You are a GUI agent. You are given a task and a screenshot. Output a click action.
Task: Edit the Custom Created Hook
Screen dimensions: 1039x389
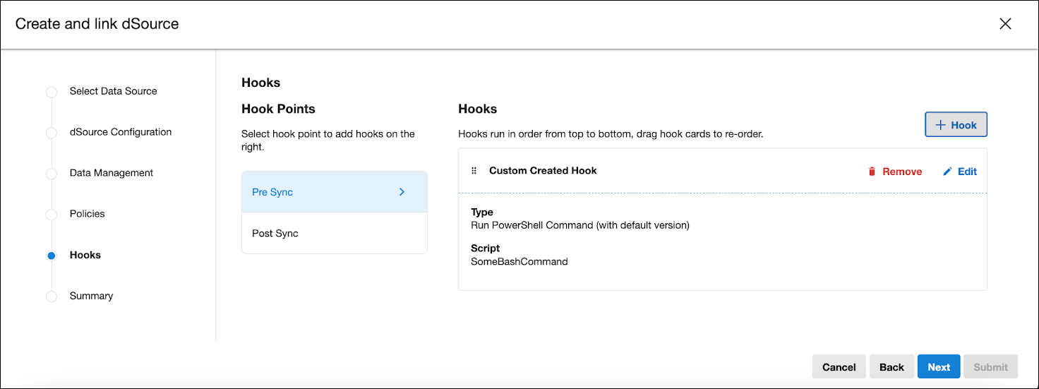[960, 172]
